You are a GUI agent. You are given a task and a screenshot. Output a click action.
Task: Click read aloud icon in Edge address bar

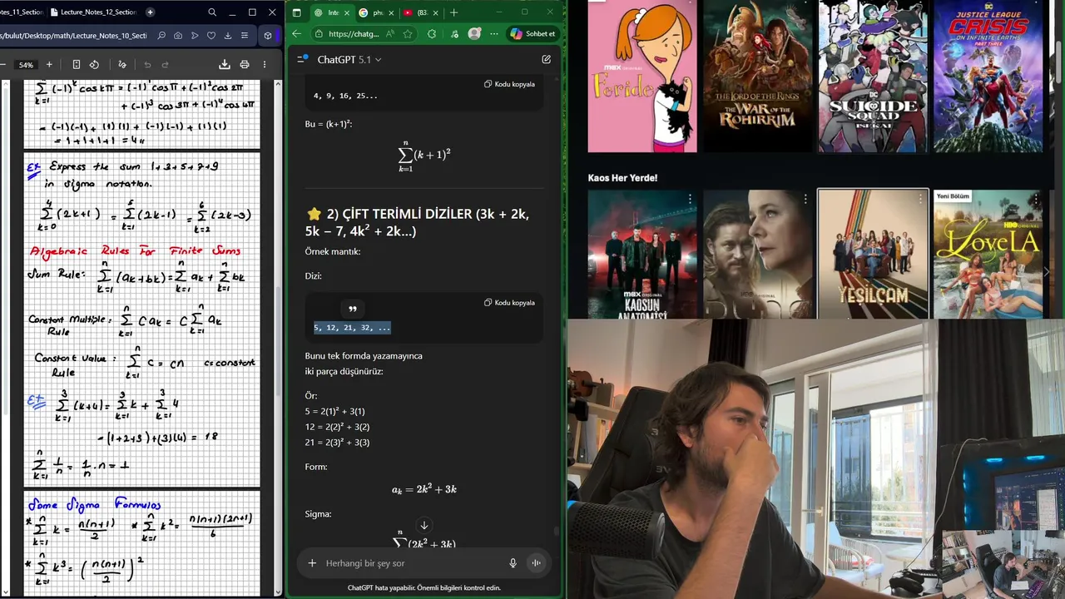pyautogui.click(x=391, y=34)
